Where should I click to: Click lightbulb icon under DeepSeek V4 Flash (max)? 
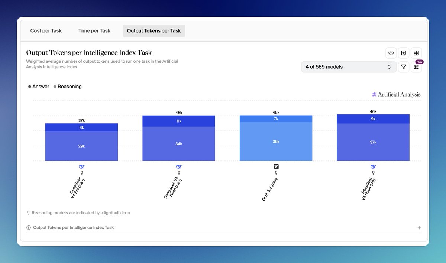(179, 173)
